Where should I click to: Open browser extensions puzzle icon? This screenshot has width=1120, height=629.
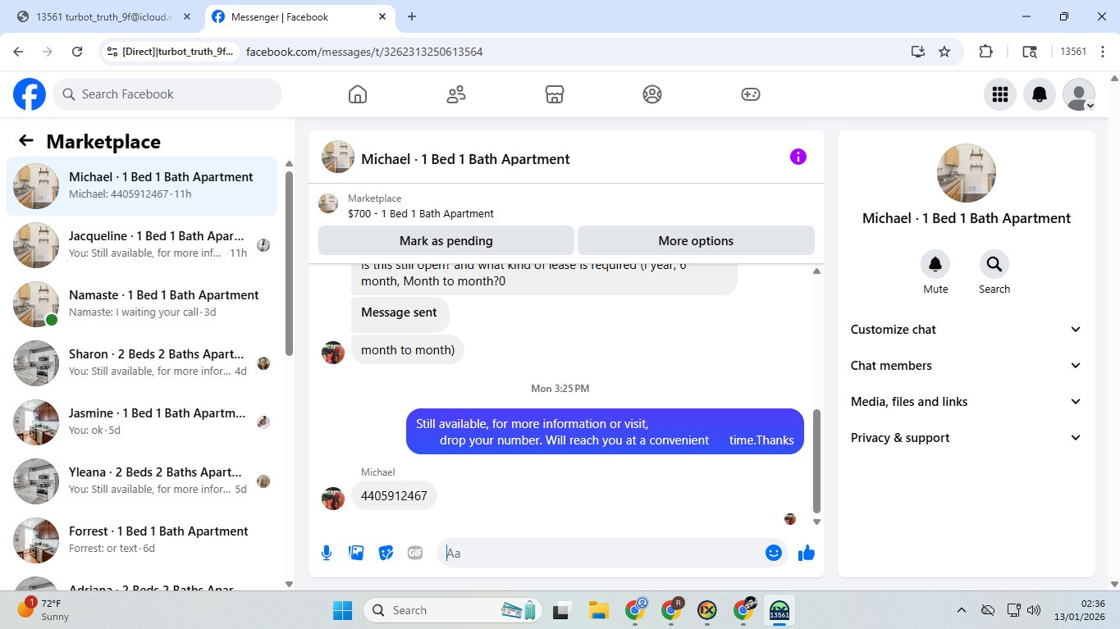coord(986,52)
